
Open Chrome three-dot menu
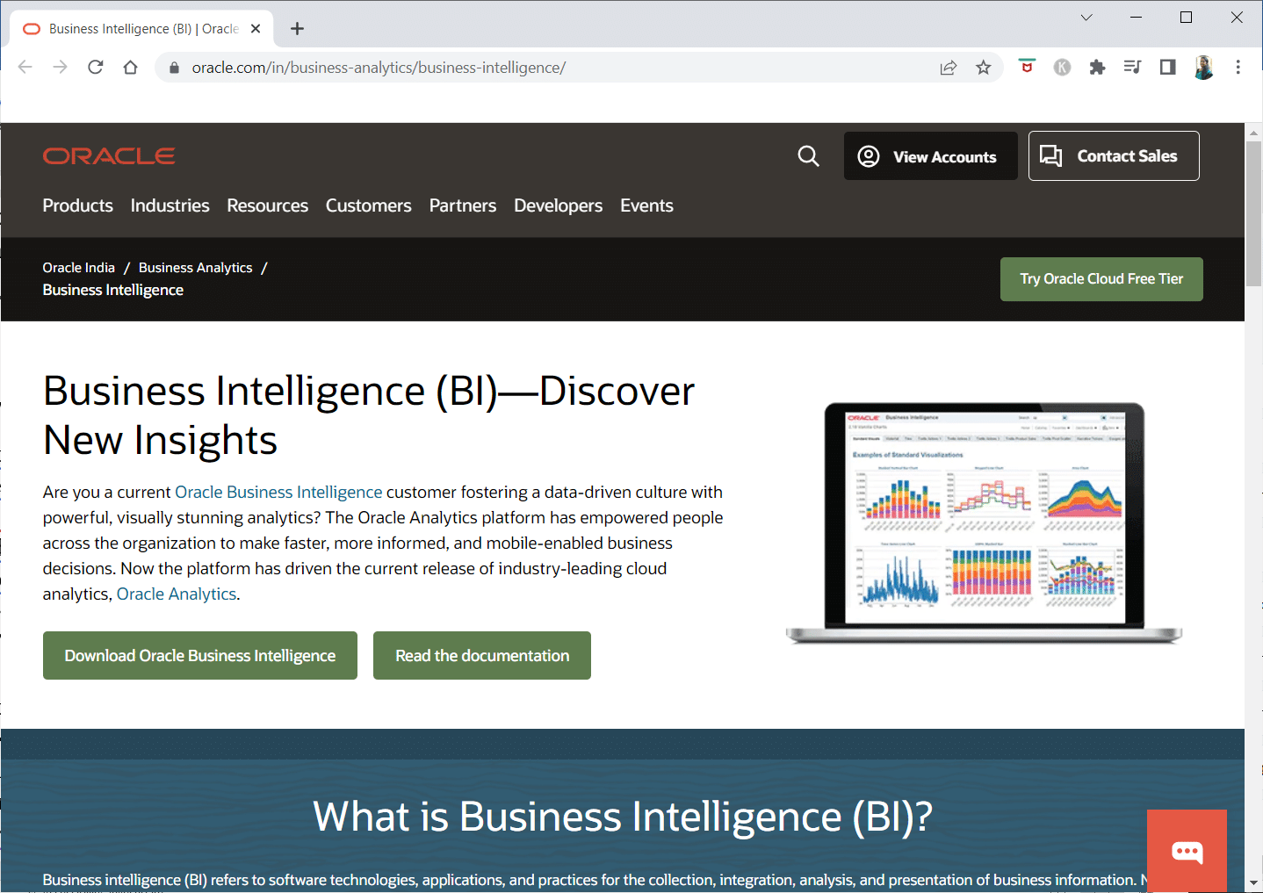(x=1238, y=68)
